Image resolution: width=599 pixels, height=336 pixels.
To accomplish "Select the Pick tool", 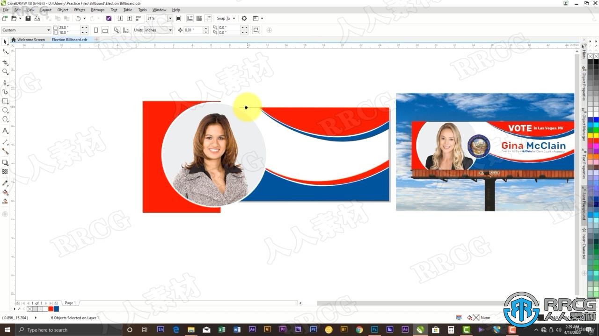I will pos(5,42).
